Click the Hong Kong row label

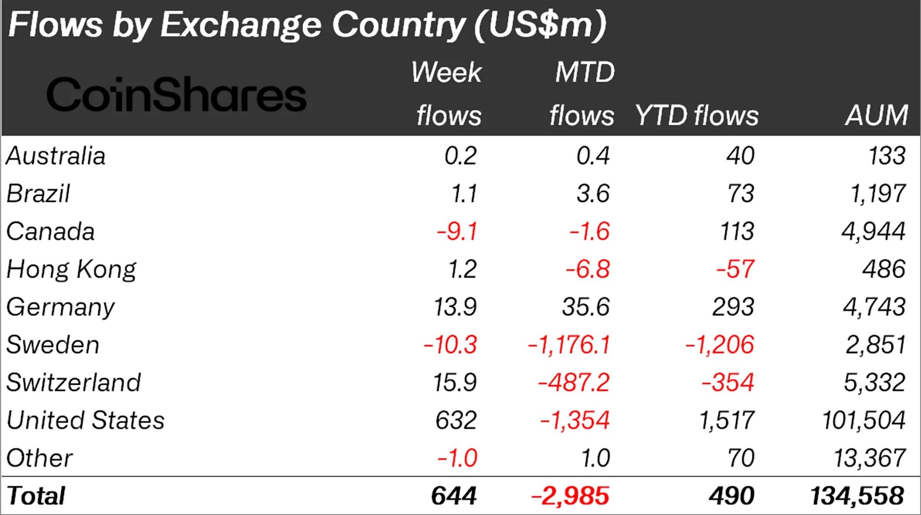point(71,270)
